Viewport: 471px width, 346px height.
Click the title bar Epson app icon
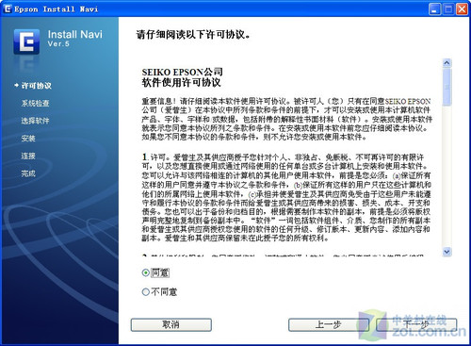[8, 8]
